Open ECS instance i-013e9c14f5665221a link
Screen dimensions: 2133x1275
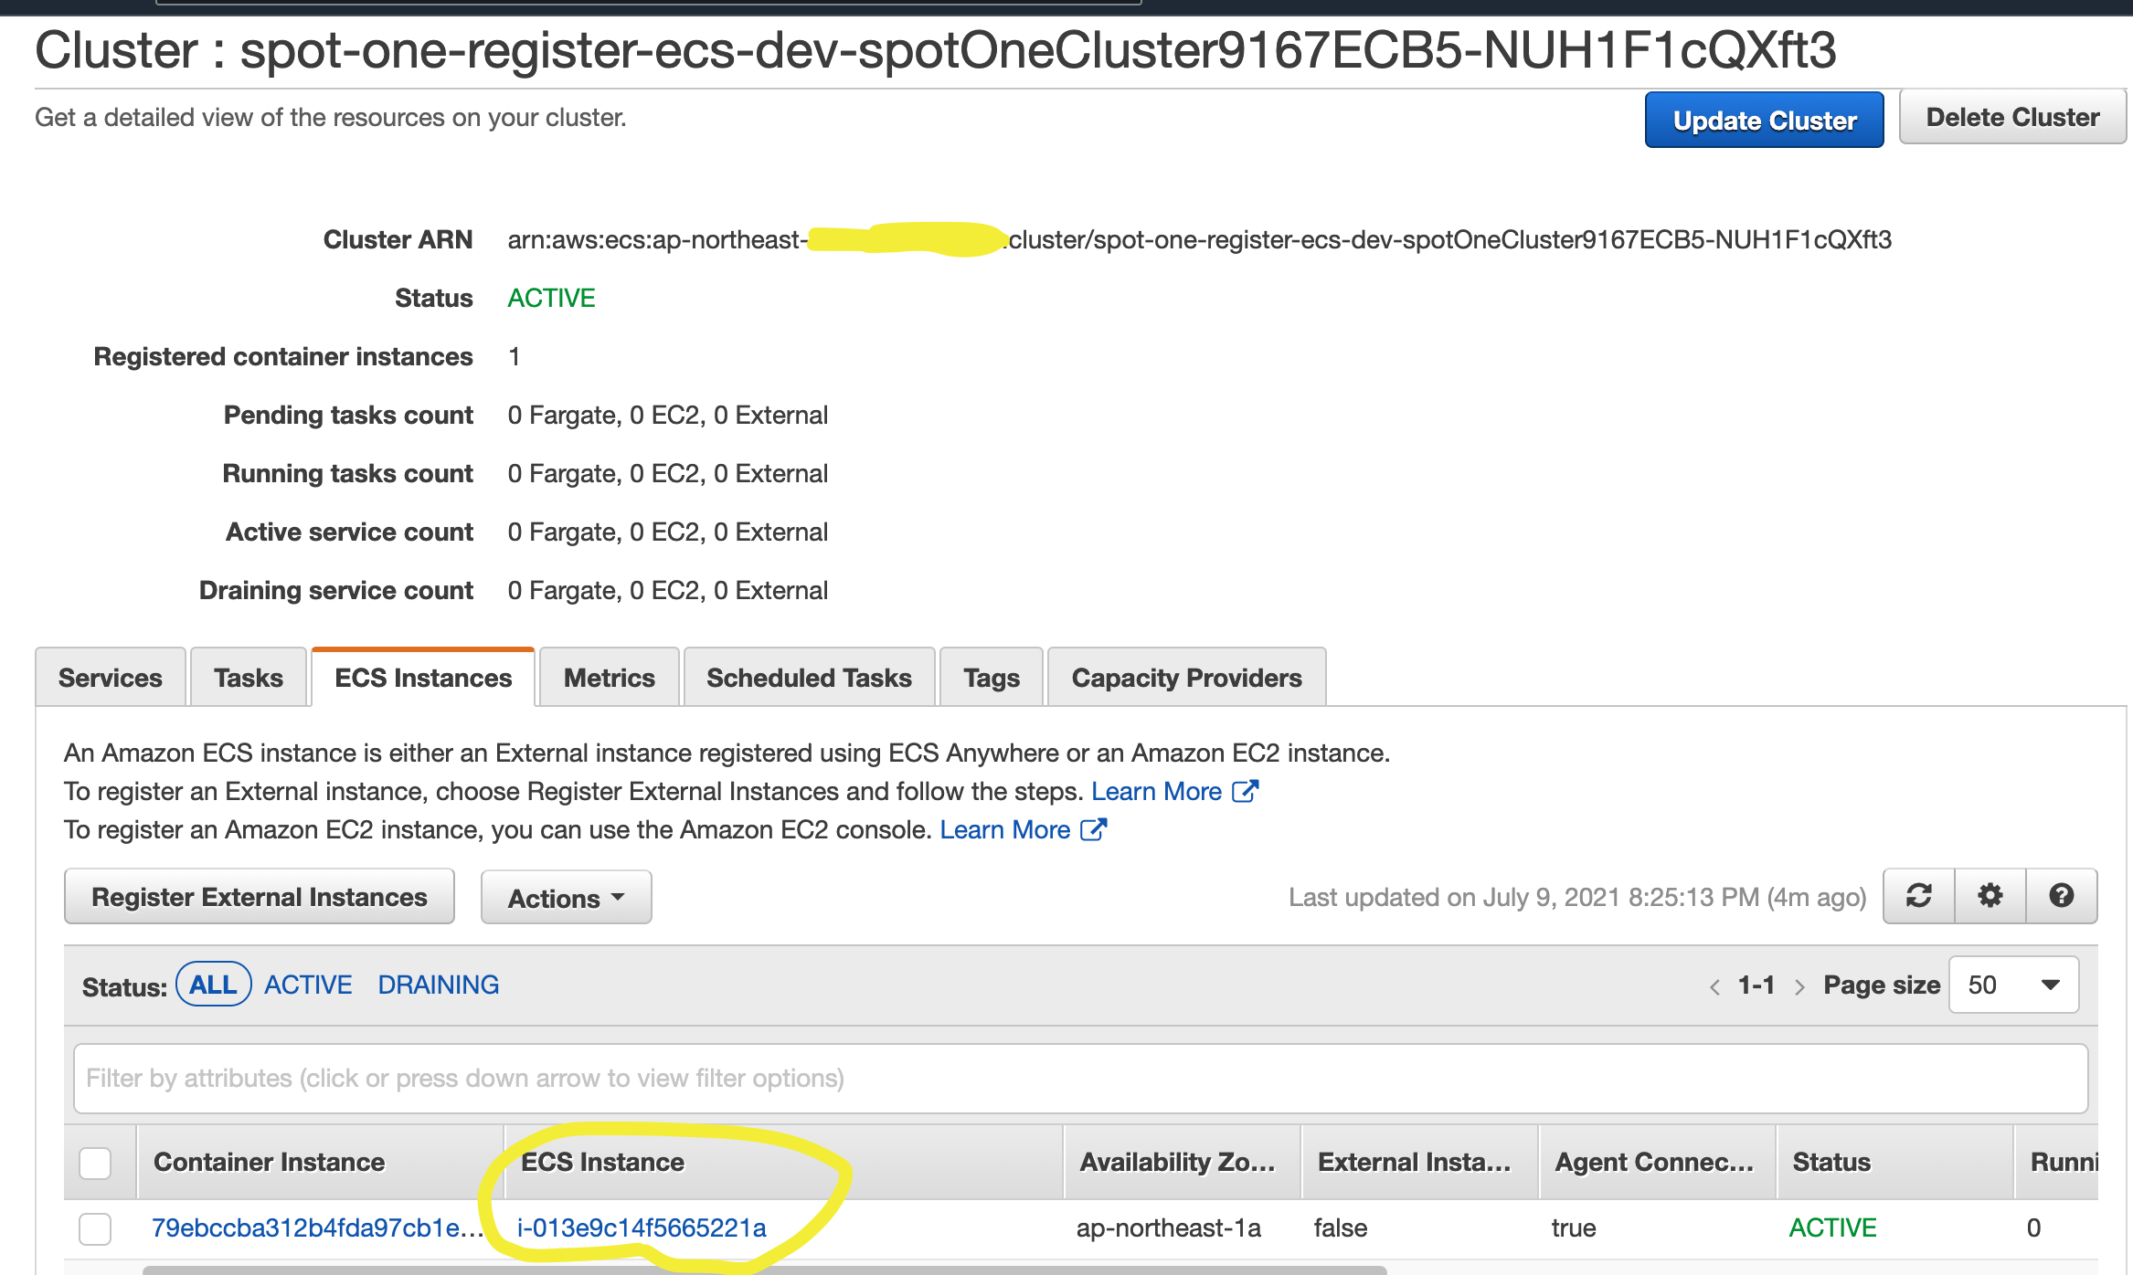[x=642, y=1228]
